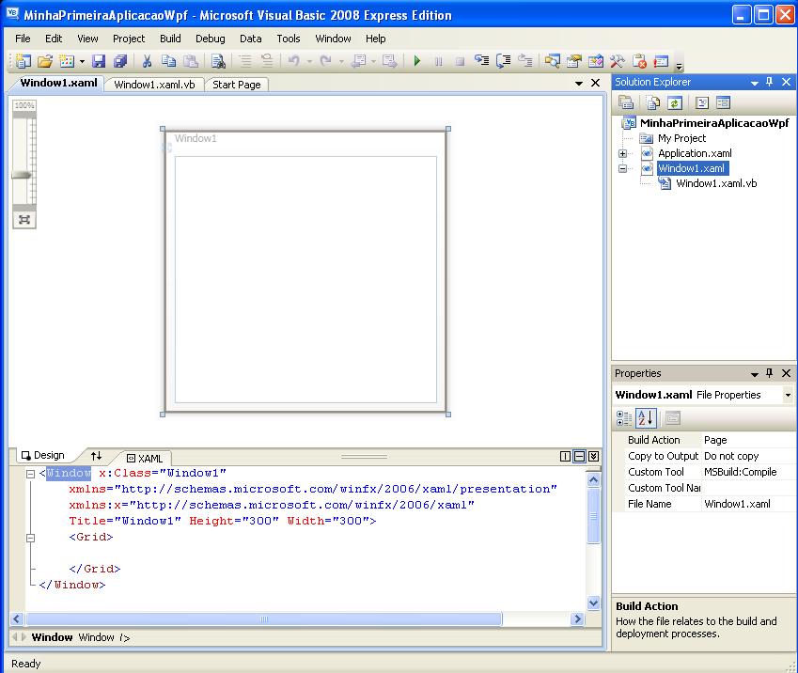Open the Project menu
This screenshot has height=673, width=798.
[x=129, y=39]
